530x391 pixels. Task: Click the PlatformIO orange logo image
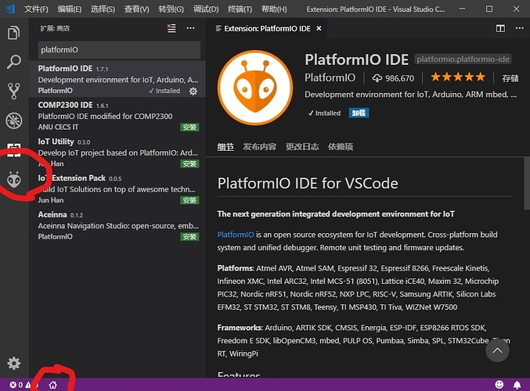coord(255,88)
